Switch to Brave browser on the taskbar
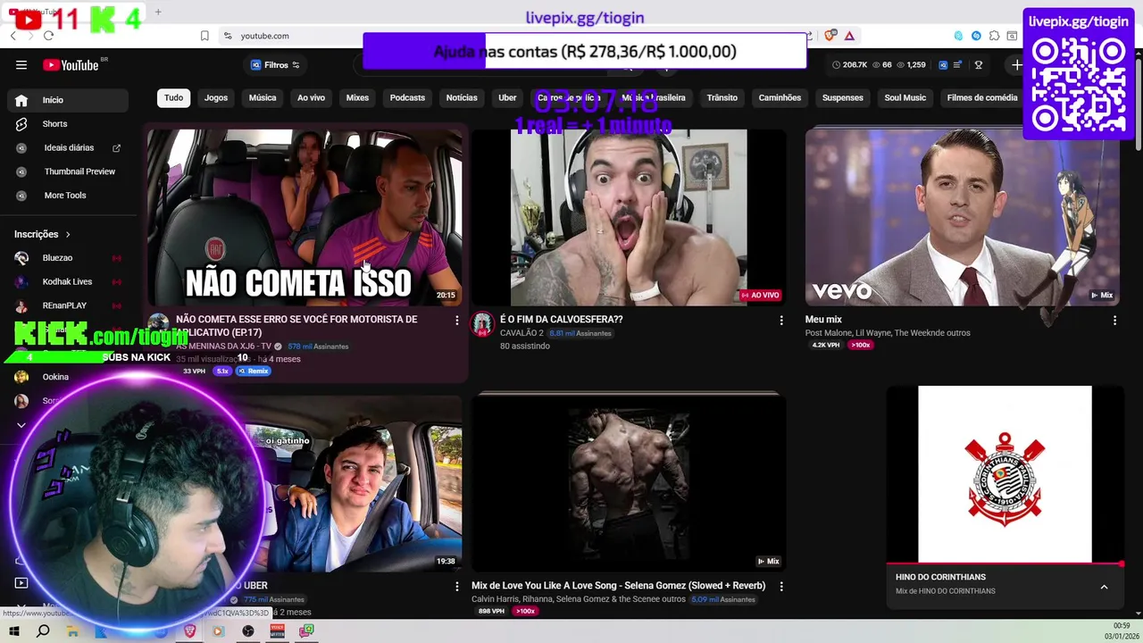Viewport: 1143px width, 643px height. [189, 631]
